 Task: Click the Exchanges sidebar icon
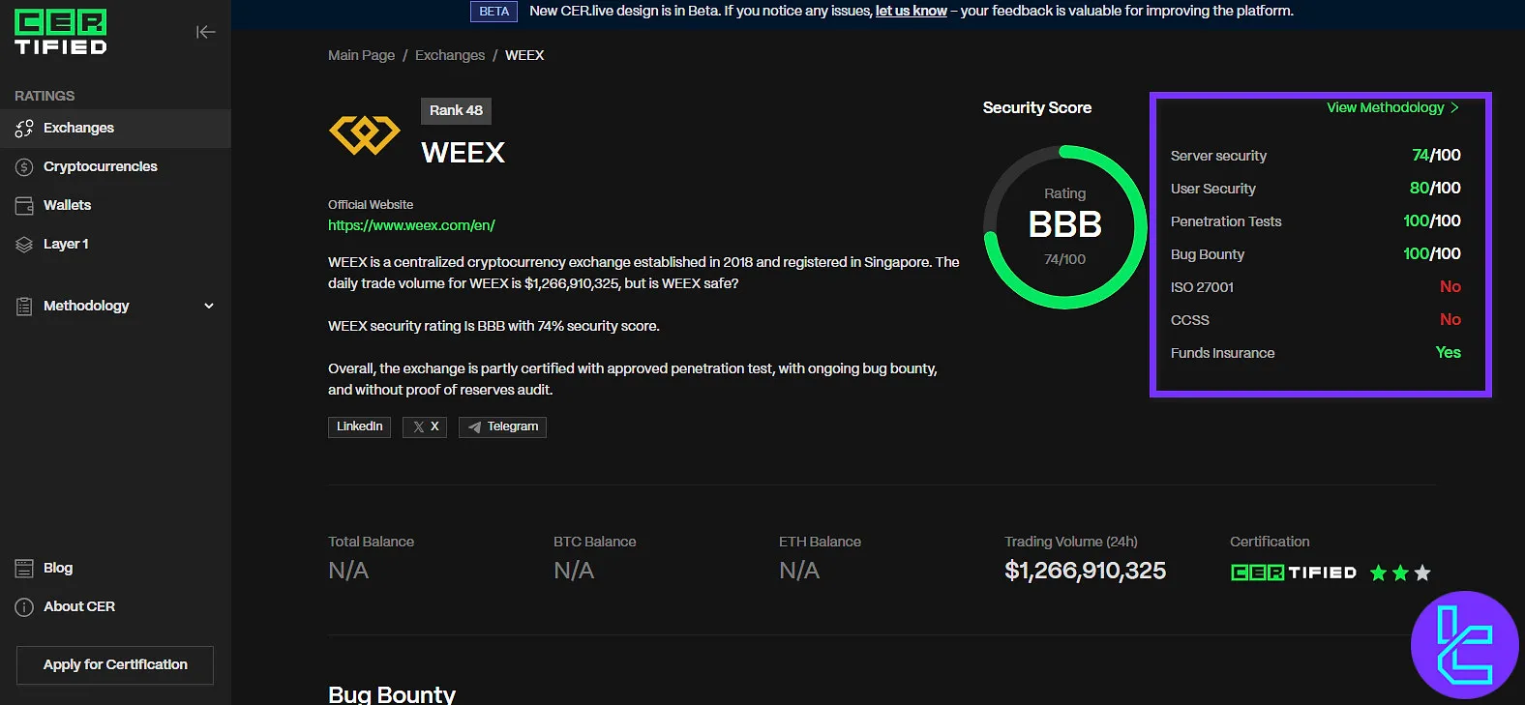[x=24, y=128]
